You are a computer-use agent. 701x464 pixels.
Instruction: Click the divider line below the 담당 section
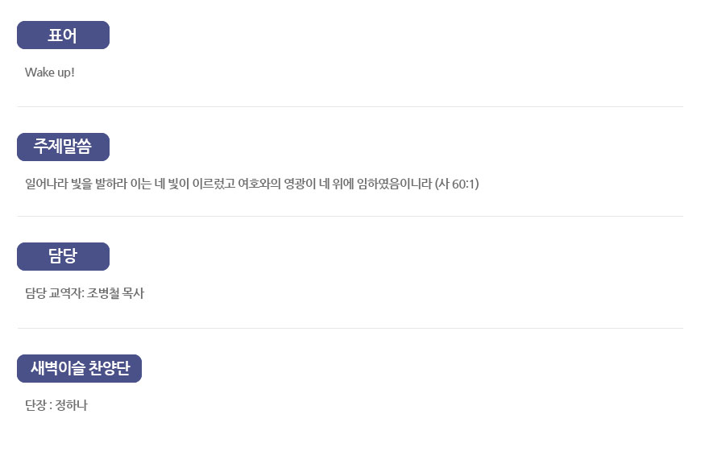click(350, 328)
